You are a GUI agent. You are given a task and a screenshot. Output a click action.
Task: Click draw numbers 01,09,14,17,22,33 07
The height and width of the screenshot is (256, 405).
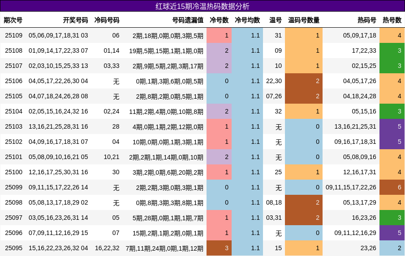pos(58,50)
